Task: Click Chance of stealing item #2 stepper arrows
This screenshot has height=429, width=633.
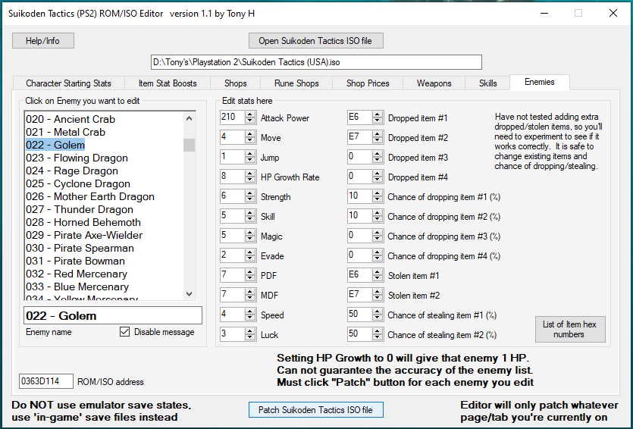Action: 378,334
